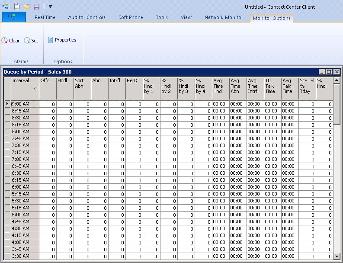The height and width of the screenshot is (263, 343).
Task: Go to the Network Monitor tab
Action: 224,18
